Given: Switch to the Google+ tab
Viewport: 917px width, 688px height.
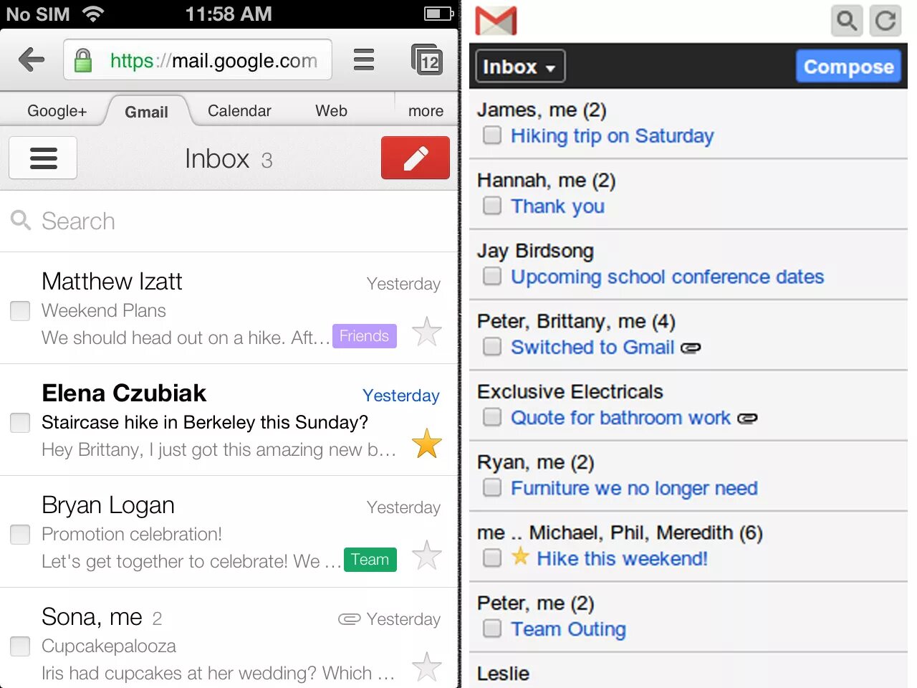Looking at the screenshot, I should [57, 111].
